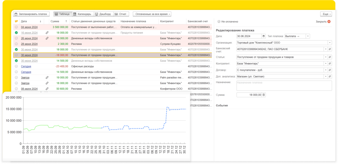Toggle the Не оплачено status in edit panel

(219, 21)
